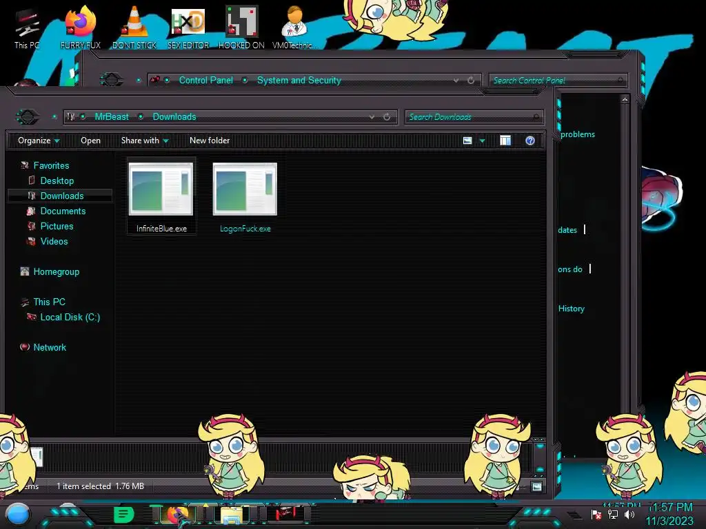Click the problems link in Control Panel
Screen dimensions: 706x529
point(578,134)
